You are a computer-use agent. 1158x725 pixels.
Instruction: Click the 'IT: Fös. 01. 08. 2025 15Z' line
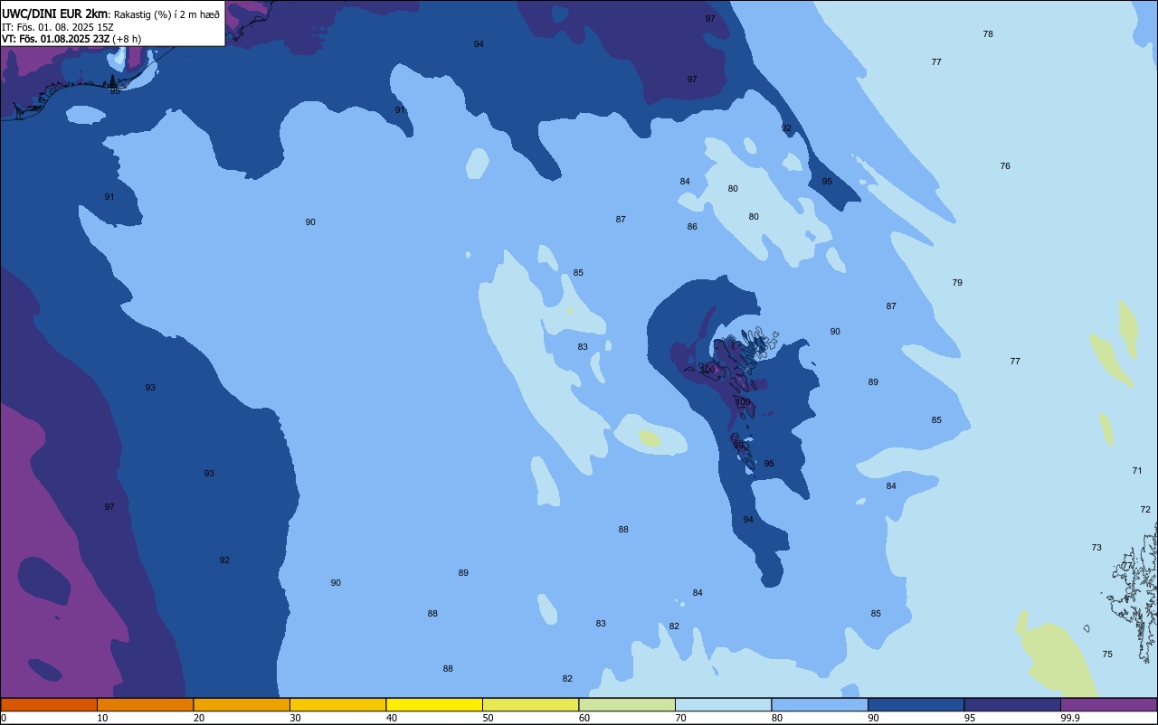(x=58, y=27)
